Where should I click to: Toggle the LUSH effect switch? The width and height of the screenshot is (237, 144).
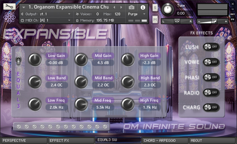pyautogui.click(x=211, y=47)
